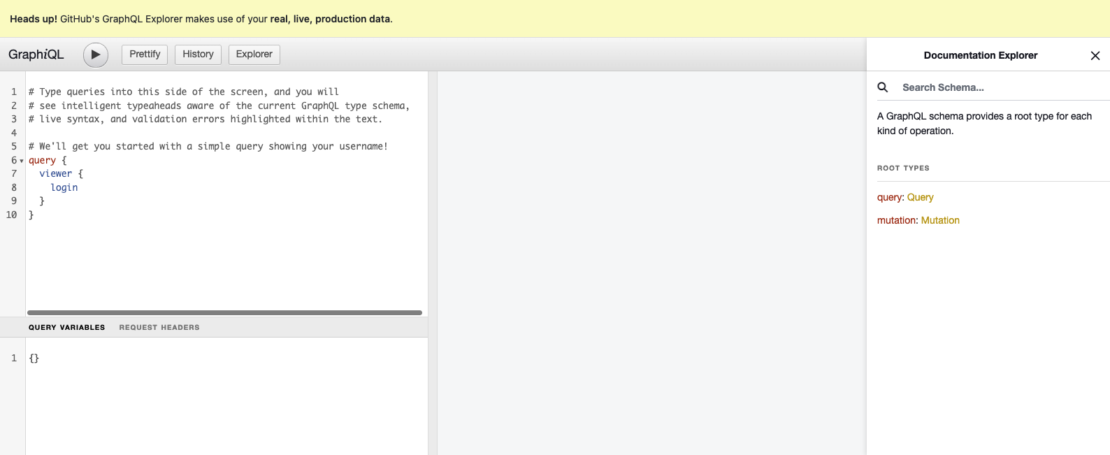Click the 'query' keyword on line 6
Image resolution: width=1110 pixels, height=455 pixels.
pyautogui.click(x=42, y=160)
